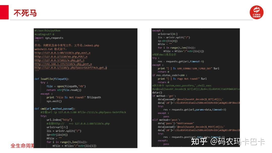
Task: Open the 192.168.1.155/1110/x.php,post,x URL
Action: tap(63, 64)
